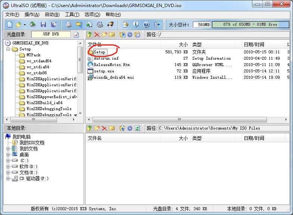The width and height of the screenshot is (293, 215).
Task: Click the 569MB total size field
Action: 202,25
